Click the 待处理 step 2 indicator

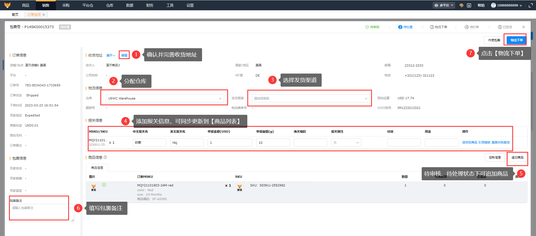405,27
